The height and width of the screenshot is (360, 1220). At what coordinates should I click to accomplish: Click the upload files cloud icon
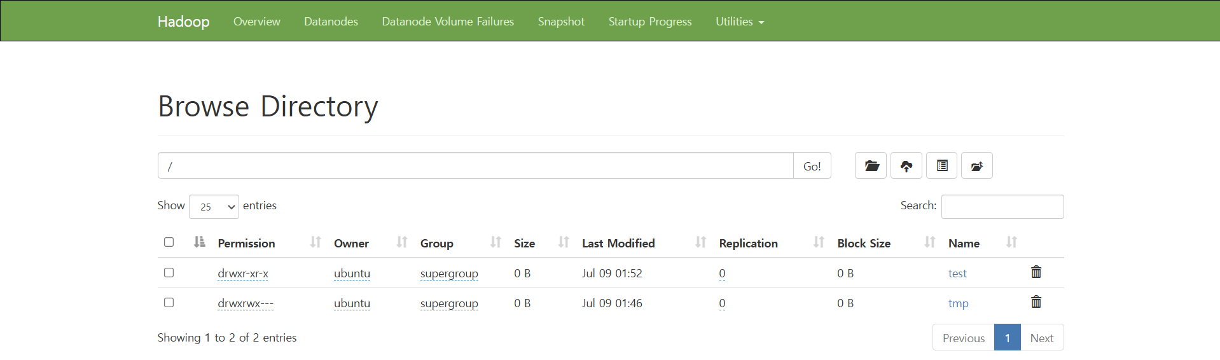906,166
